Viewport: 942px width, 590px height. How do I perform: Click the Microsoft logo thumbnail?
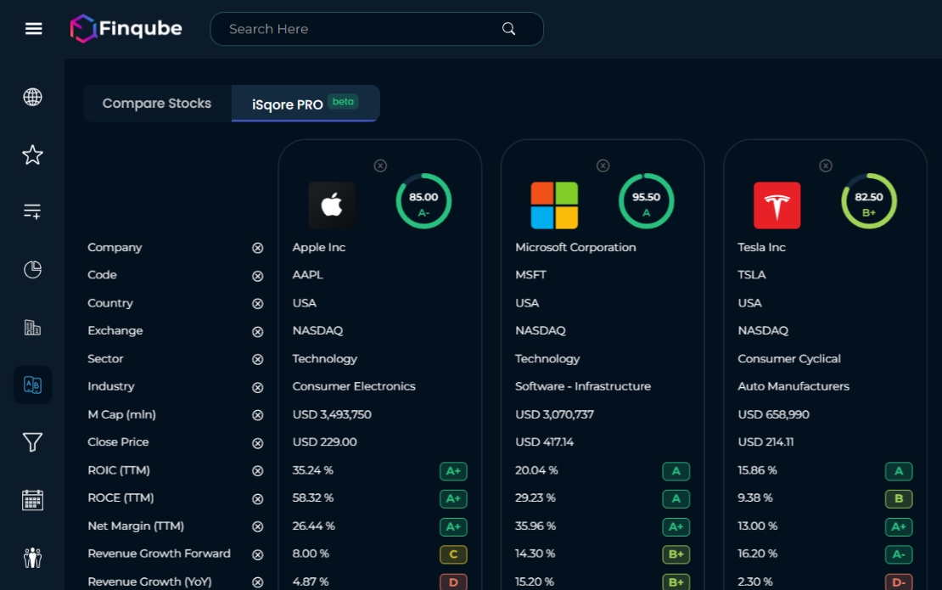(554, 205)
